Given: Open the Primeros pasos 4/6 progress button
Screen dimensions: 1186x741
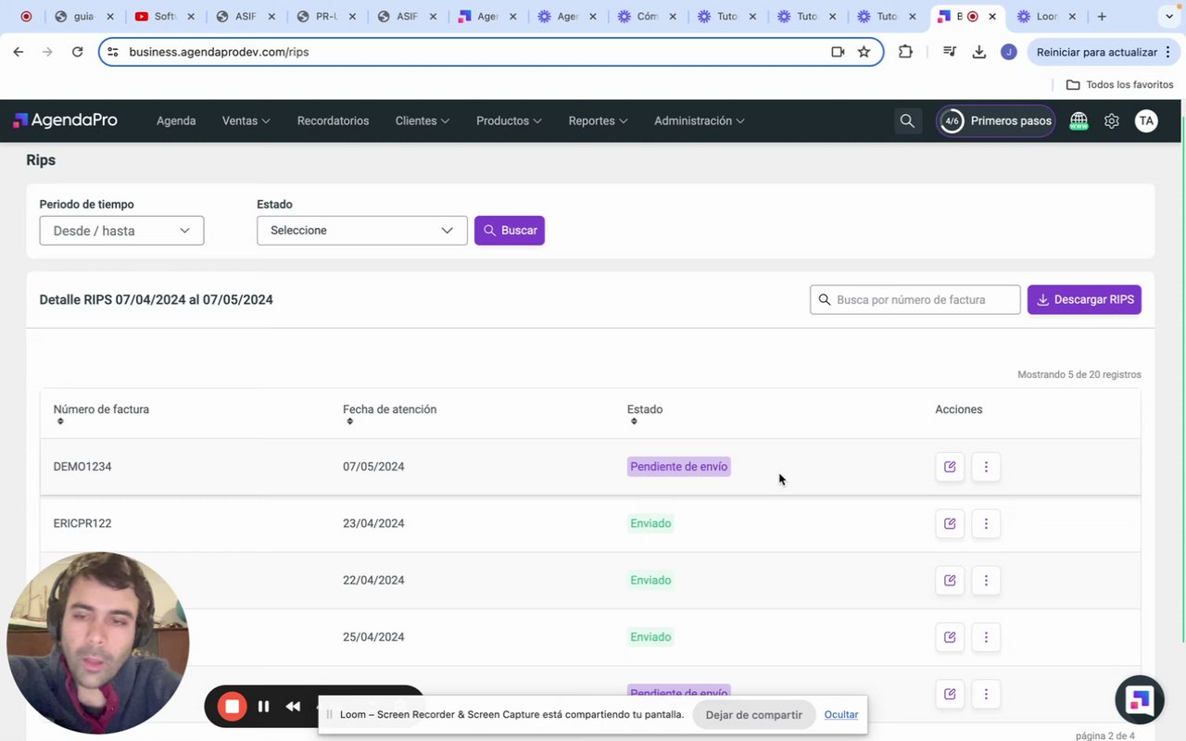Looking at the screenshot, I should pos(996,120).
